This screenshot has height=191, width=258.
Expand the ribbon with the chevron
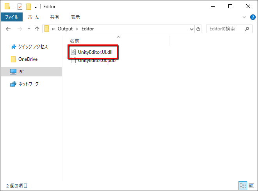(244, 17)
